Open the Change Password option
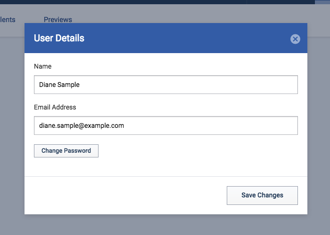 pyautogui.click(x=66, y=151)
